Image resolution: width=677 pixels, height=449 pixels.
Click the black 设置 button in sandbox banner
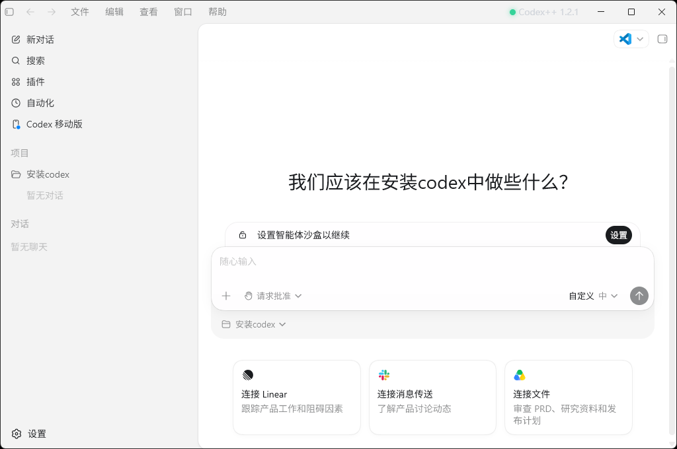point(619,235)
